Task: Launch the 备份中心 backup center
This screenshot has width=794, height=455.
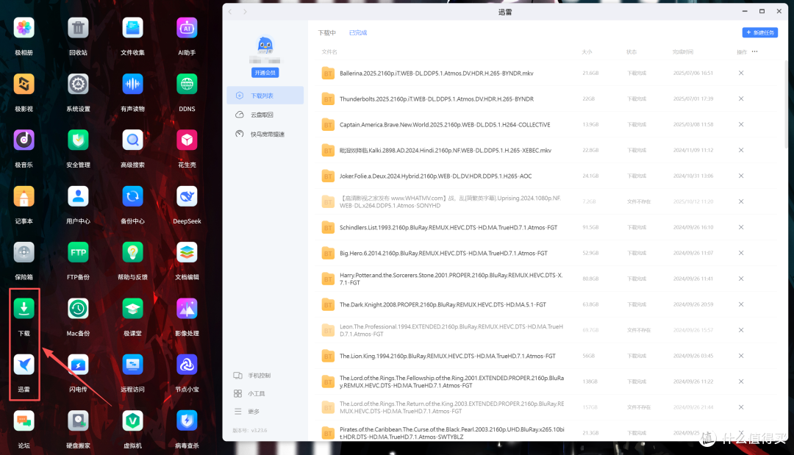Action: tap(132, 197)
